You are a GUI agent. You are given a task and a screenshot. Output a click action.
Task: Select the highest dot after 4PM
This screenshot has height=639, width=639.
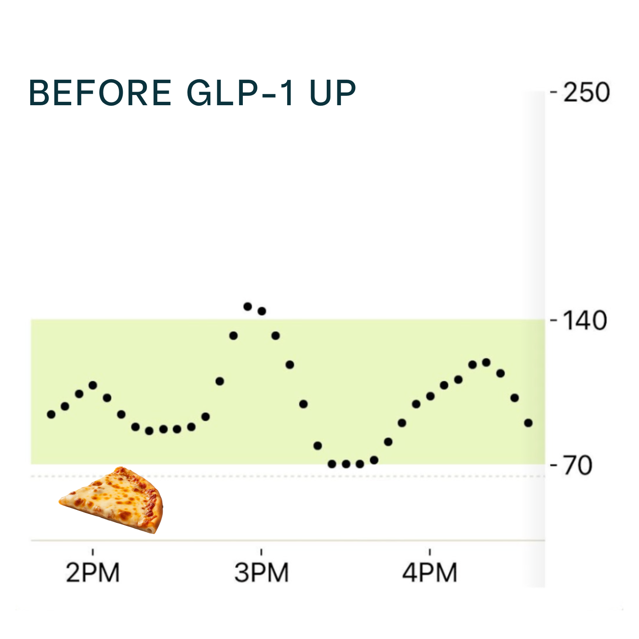[x=486, y=363]
